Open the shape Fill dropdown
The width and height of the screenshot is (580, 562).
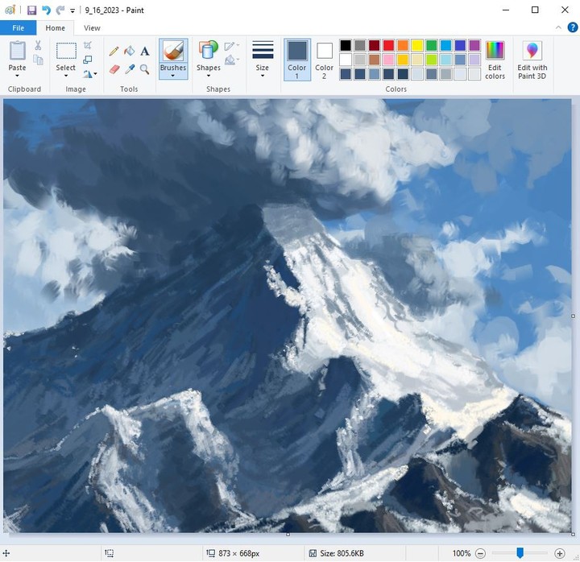tap(232, 60)
